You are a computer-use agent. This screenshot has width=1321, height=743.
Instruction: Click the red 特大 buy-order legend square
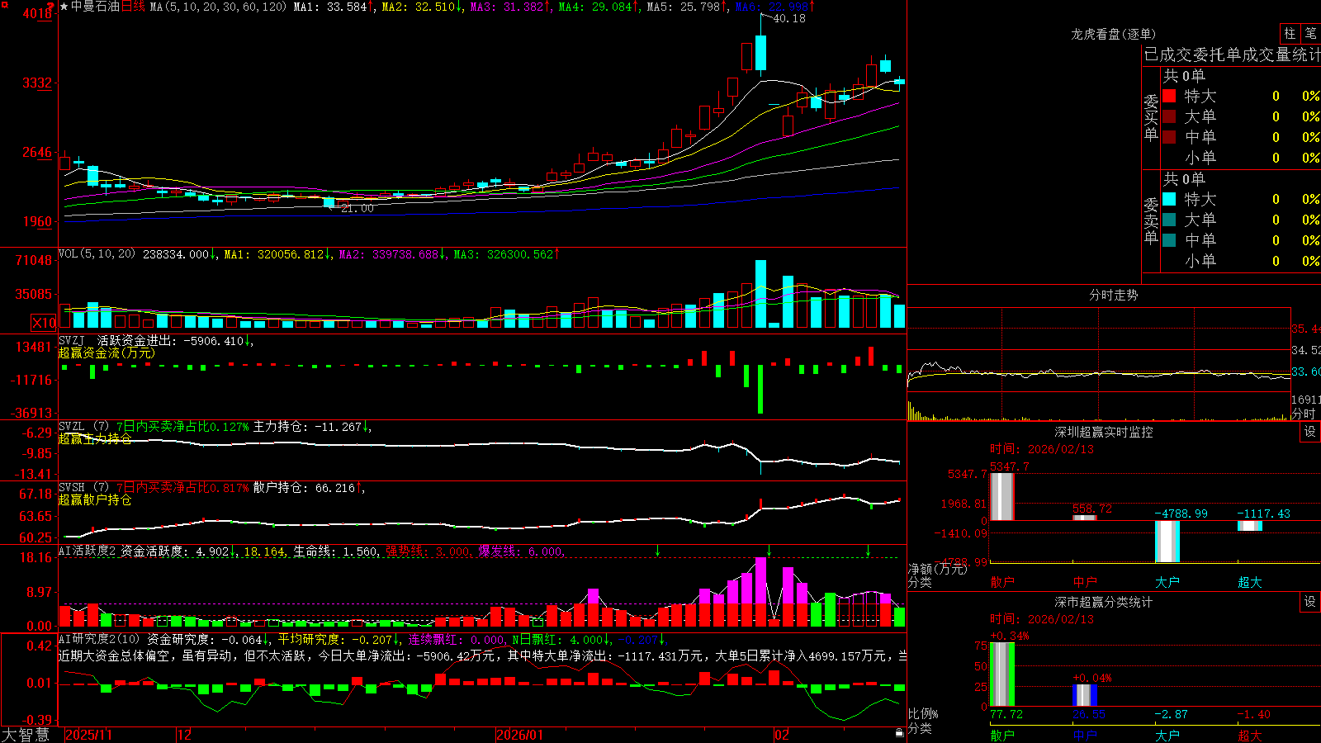pyautogui.click(x=1169, y=96)
